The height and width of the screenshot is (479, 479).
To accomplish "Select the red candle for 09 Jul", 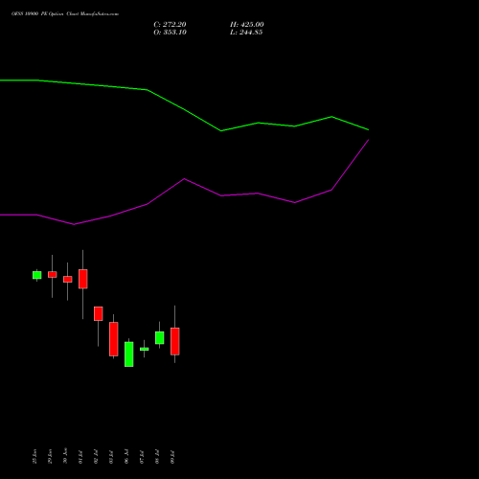I will (x=175, y=341).
